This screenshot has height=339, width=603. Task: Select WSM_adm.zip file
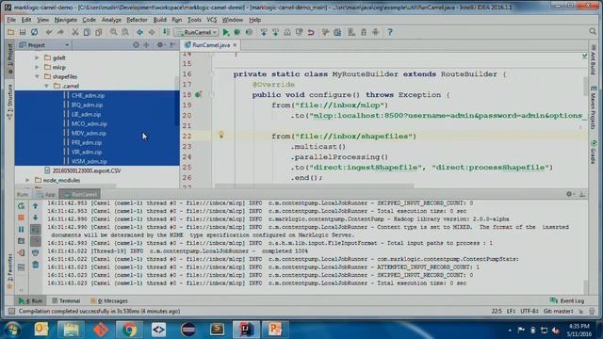click(89, 161)
